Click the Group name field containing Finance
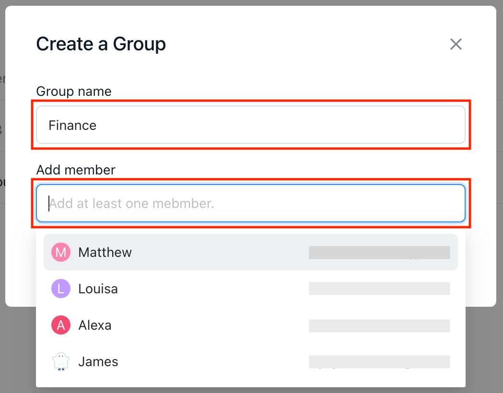This screenshot has width=503, height=393. point(251,125)
